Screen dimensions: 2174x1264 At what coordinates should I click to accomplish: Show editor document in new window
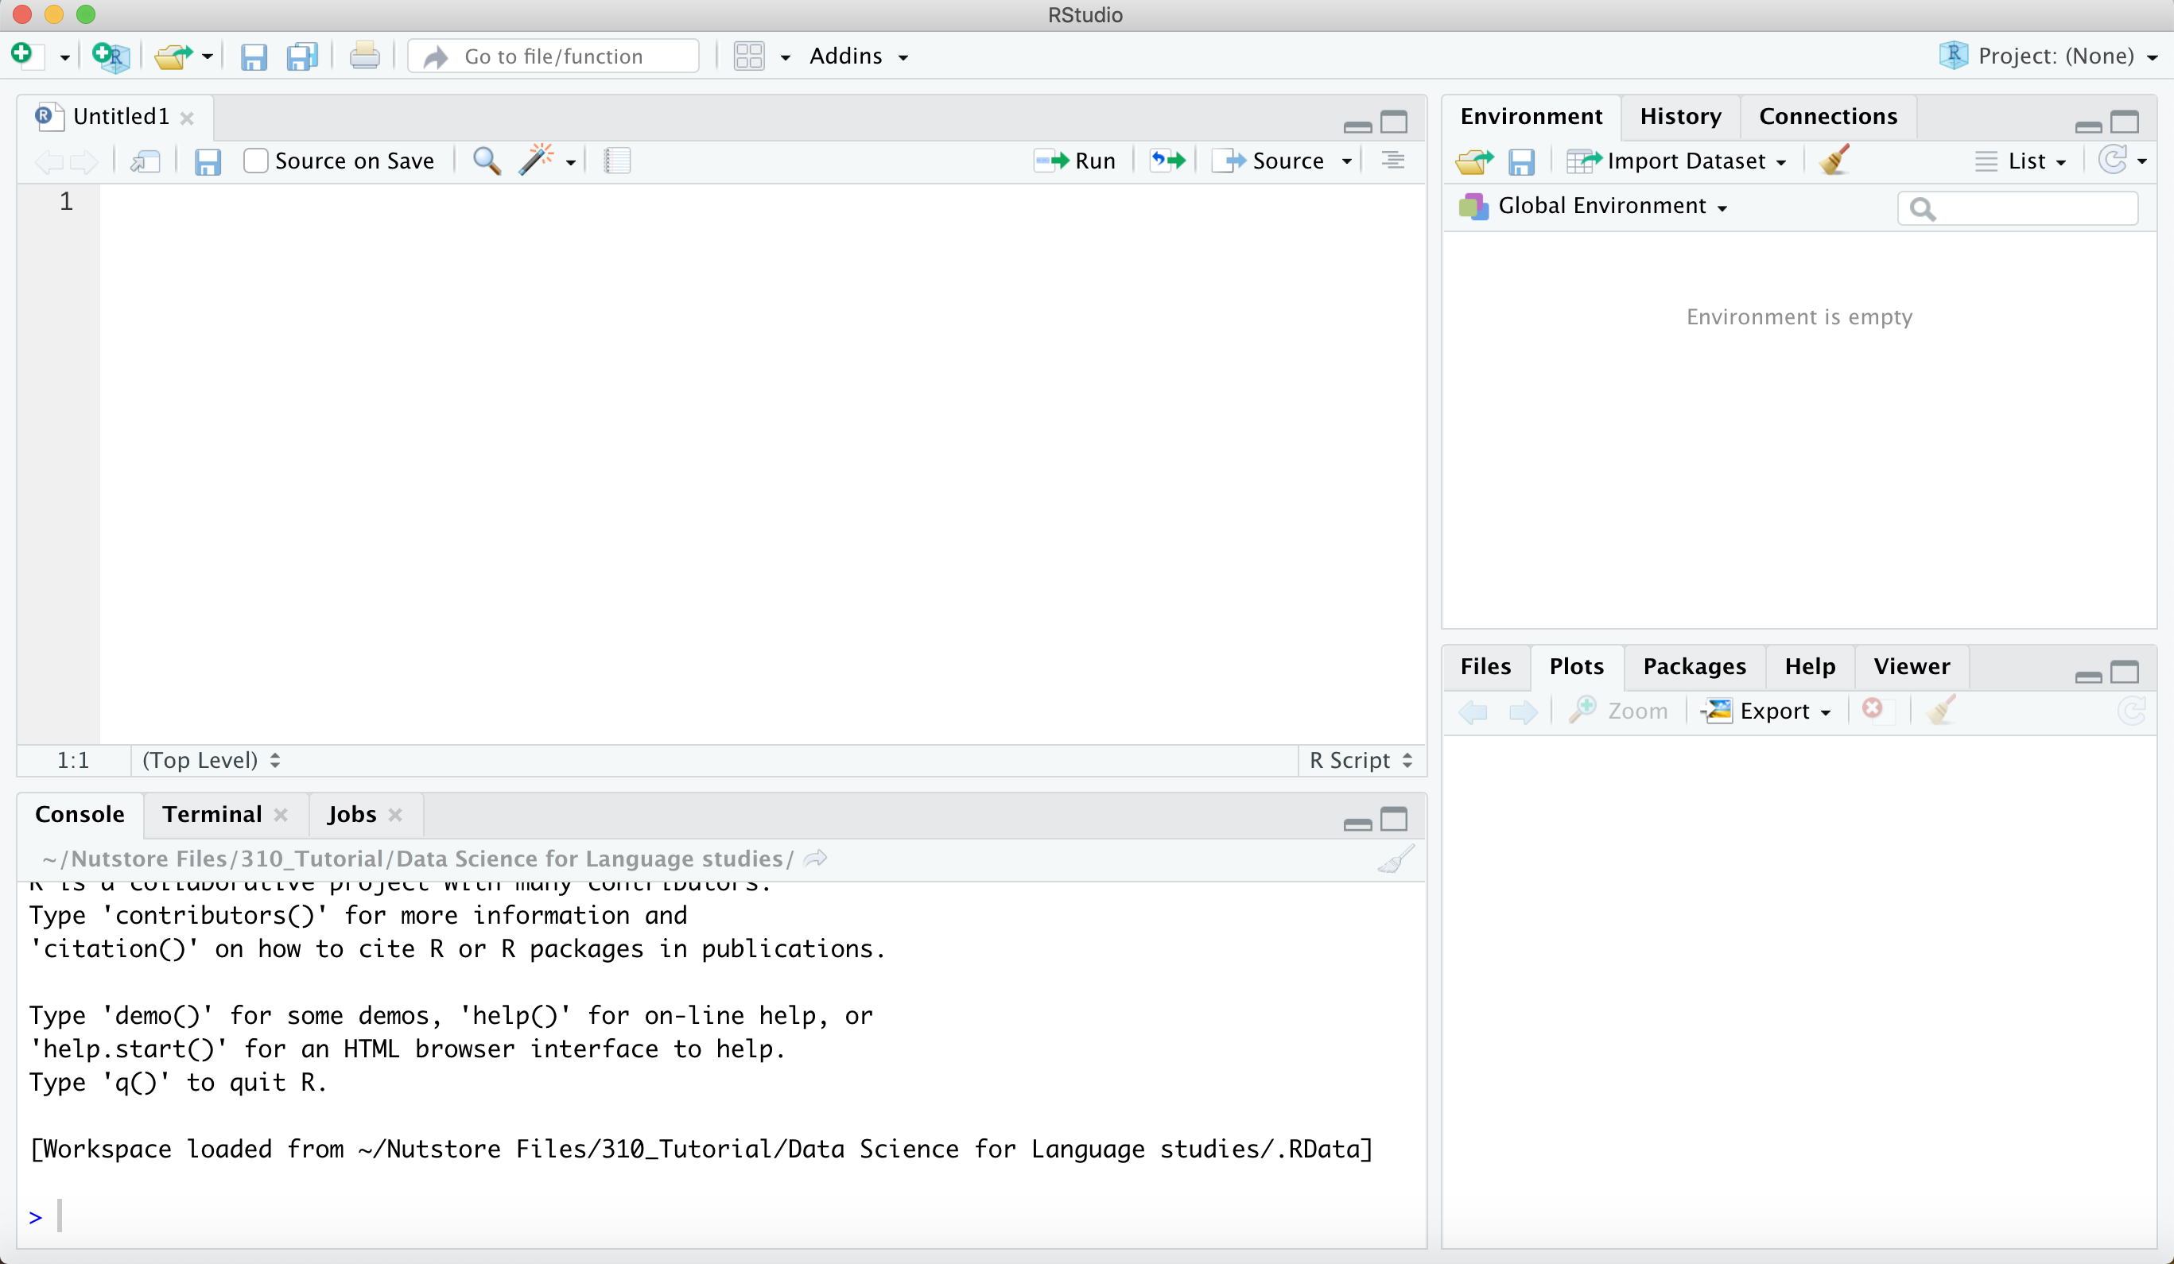pos(145,161)
